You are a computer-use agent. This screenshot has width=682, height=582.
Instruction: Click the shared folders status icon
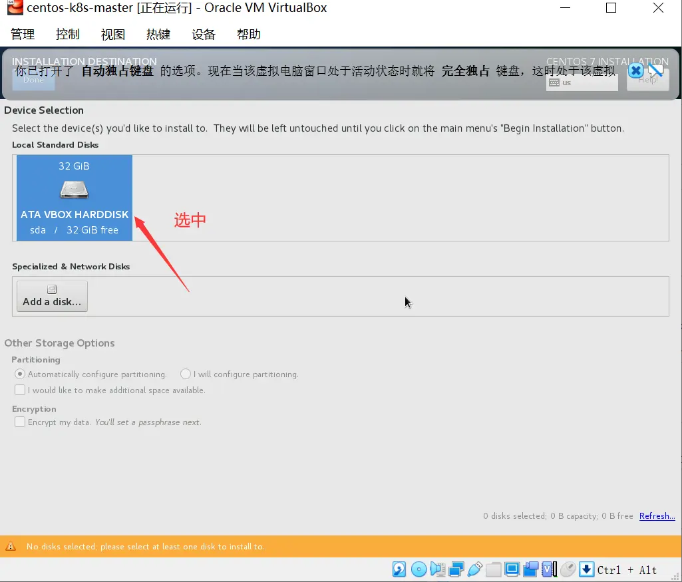pyautogui.click(x=494, y=569)
